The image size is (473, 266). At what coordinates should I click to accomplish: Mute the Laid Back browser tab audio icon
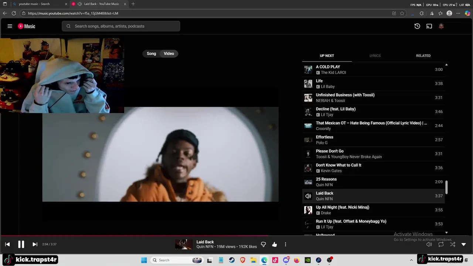[79, 4]
